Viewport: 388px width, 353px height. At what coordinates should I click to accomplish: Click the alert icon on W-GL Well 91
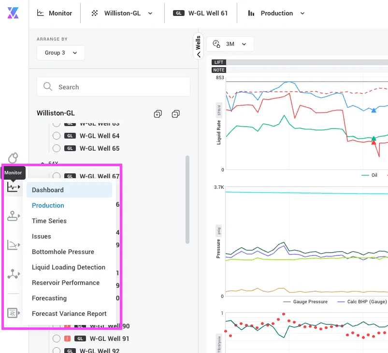pyautogui.click(x=67, y=339)
